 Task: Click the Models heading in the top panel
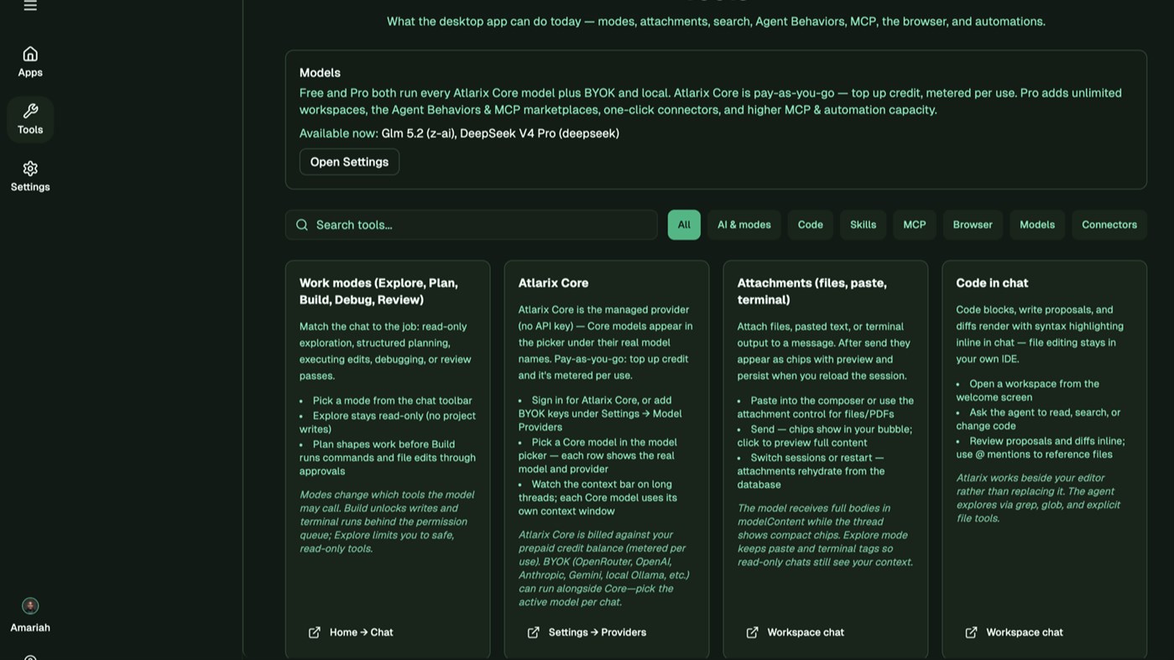click(x=320, y=73)
